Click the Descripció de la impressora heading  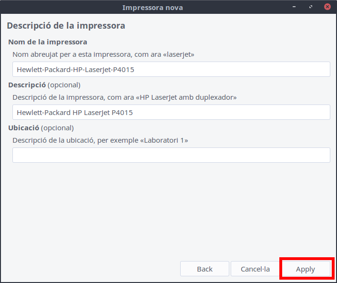pyautogui.click(x=66, y=26)
